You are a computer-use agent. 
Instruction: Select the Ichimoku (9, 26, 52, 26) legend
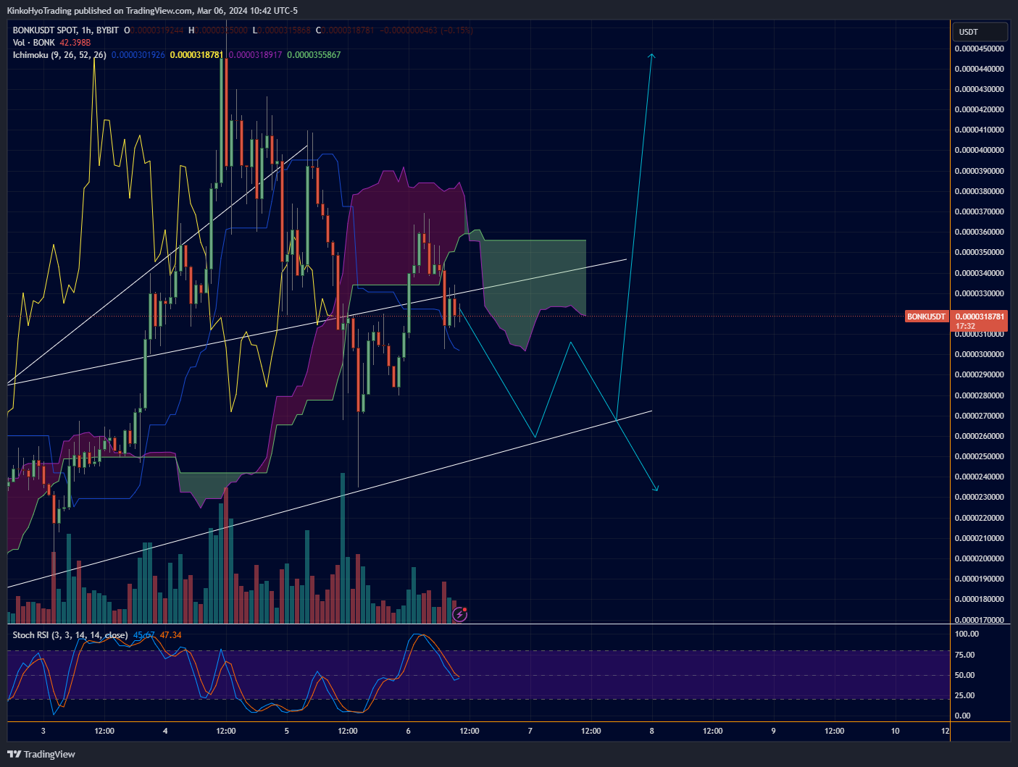tap(59, 55)
